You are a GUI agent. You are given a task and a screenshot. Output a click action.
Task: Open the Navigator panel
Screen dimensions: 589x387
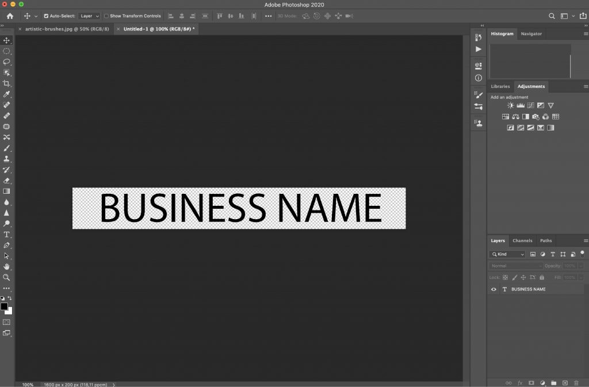(x=531, y=33)
